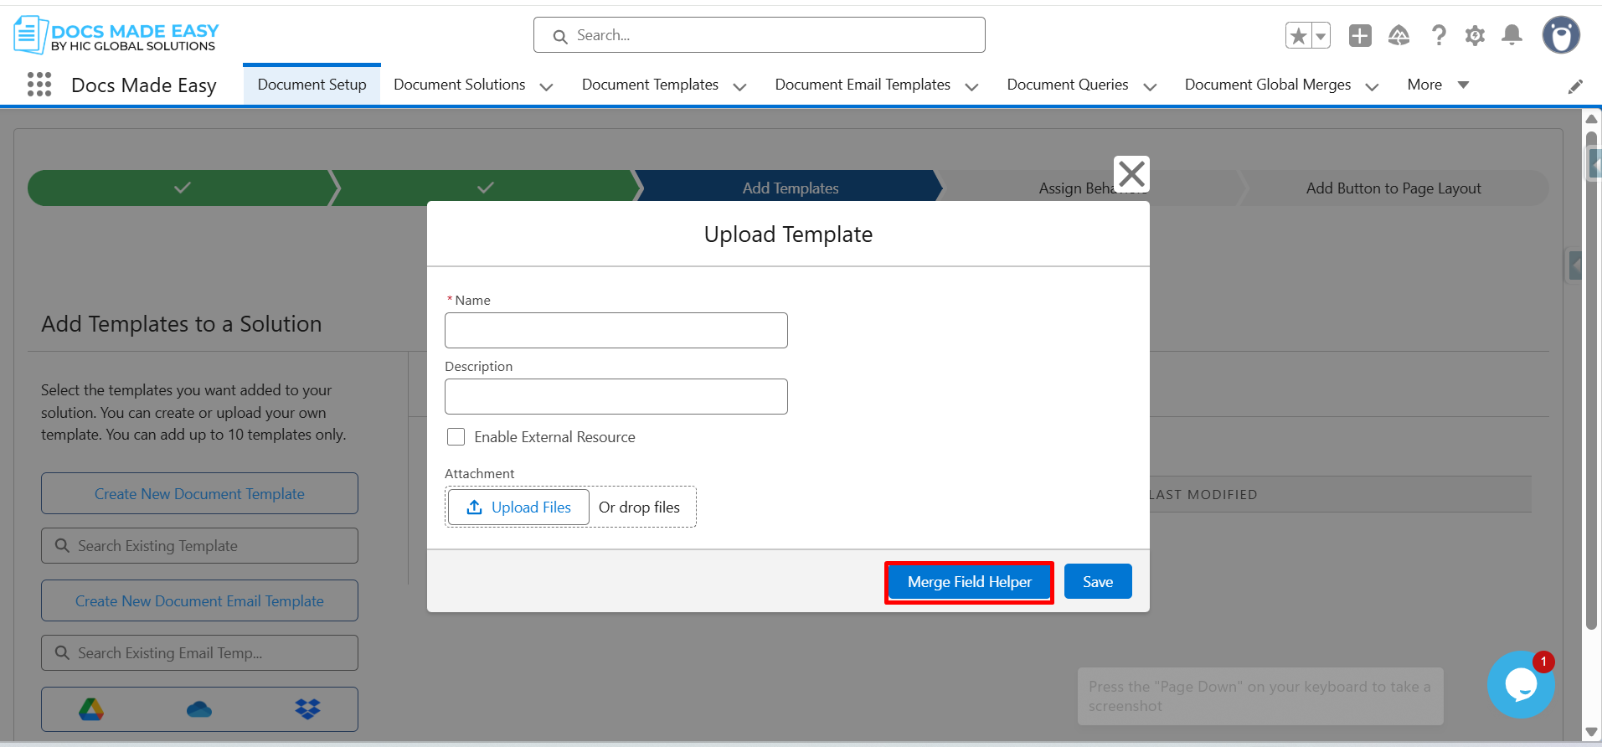
Task: Click the Merge Field Helper button
Action: click(x=969, y=582)
